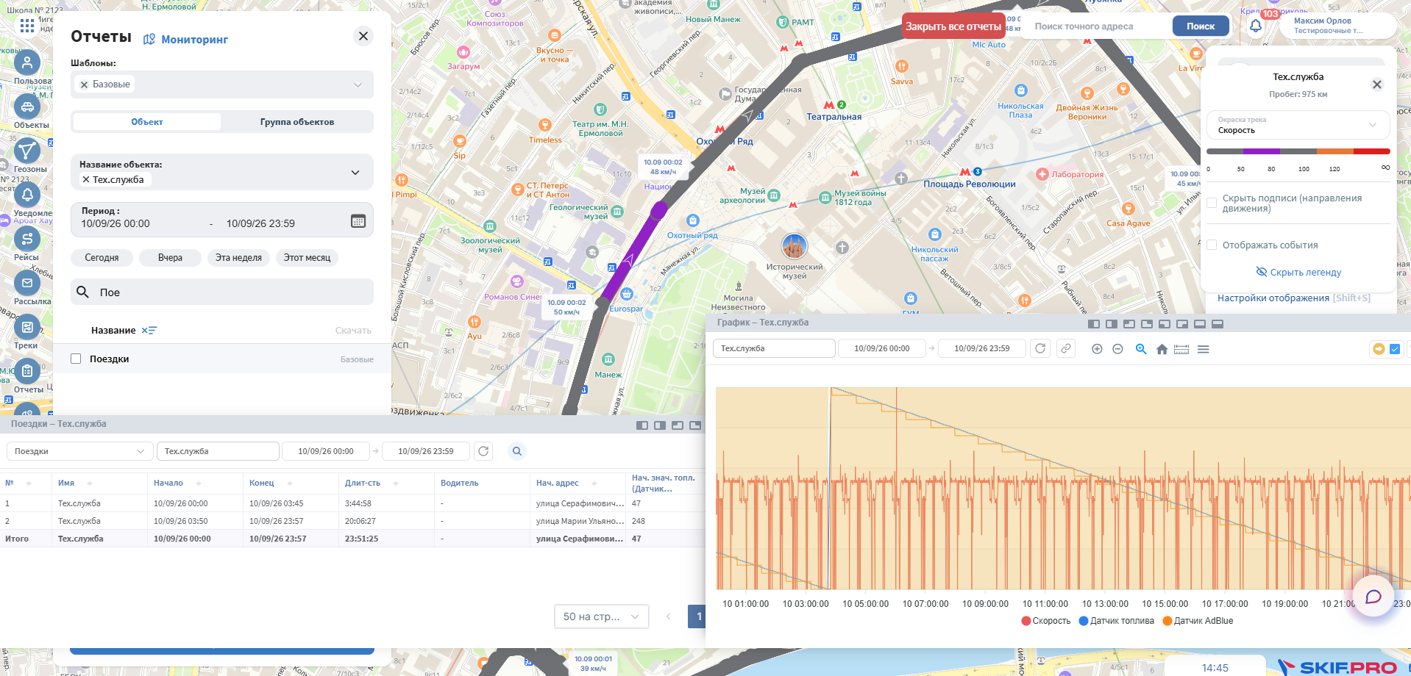Click the notifications bell icon
The width and height of the screenshot is (1411, 676).
point(1256,26)
